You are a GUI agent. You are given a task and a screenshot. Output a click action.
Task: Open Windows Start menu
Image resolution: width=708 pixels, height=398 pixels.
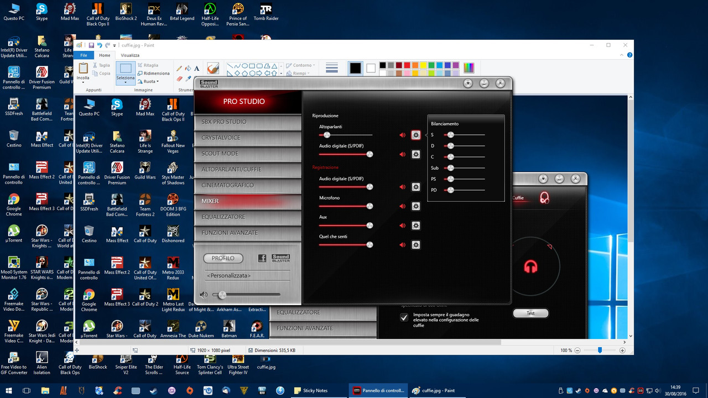9,390
